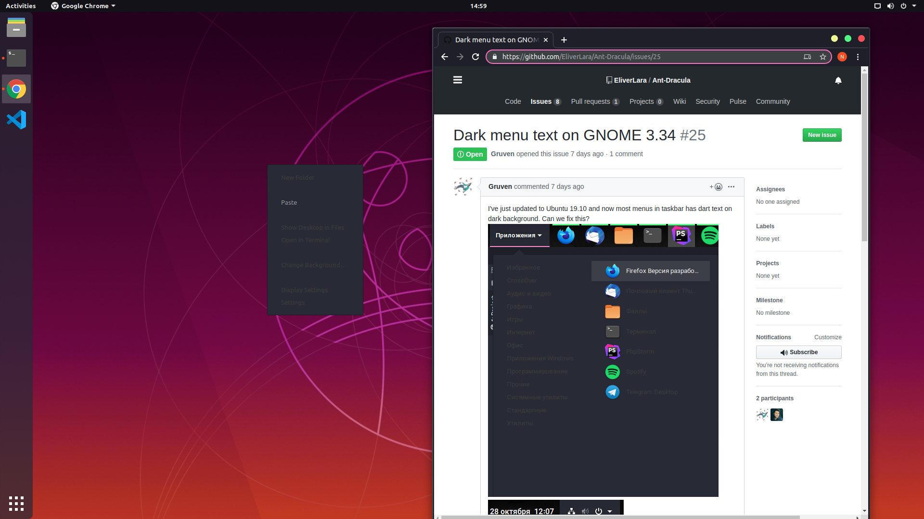Go to Wiki tab
This screenshot has height=519, width=924.
pos(680,101)
